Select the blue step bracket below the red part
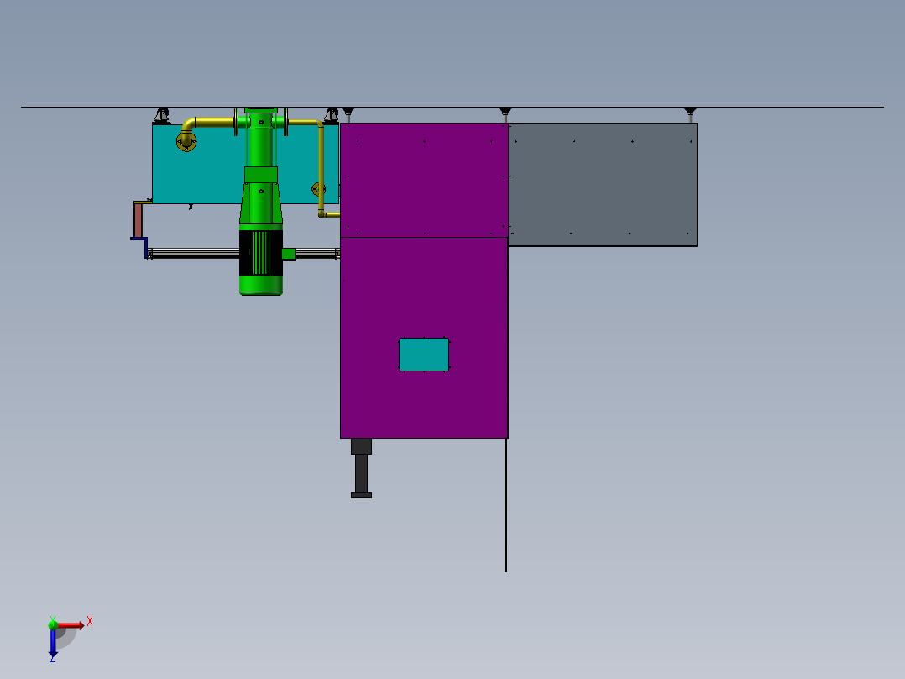The height and width of the screenshot is (679, 905). (140, 247)
